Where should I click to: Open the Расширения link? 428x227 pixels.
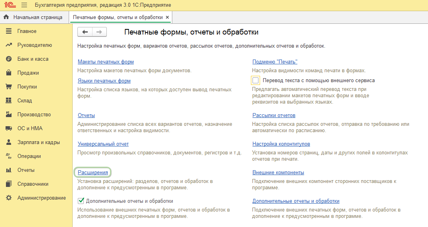click(x=93, y=172)
